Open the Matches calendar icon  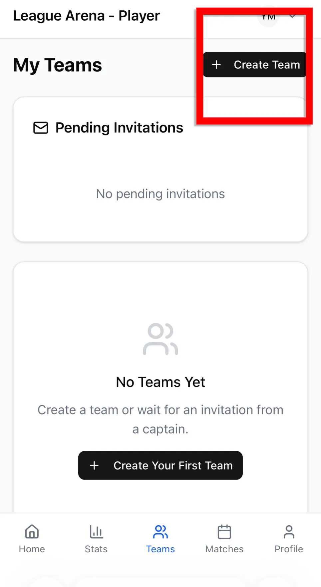pos(224,531)
